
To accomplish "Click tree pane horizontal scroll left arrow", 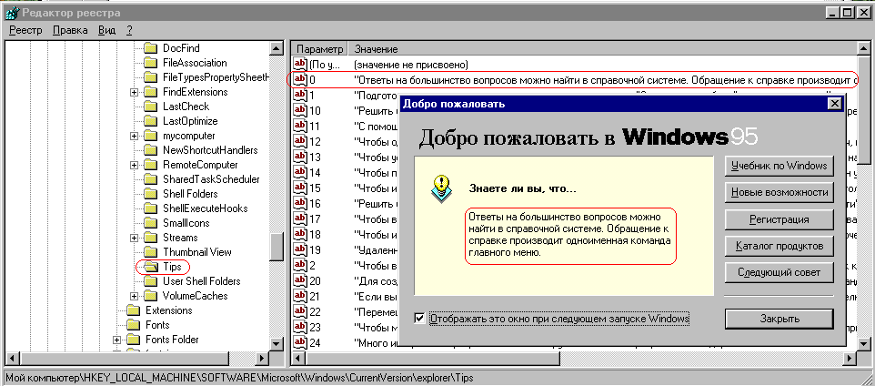I will [x=11, y=358].
